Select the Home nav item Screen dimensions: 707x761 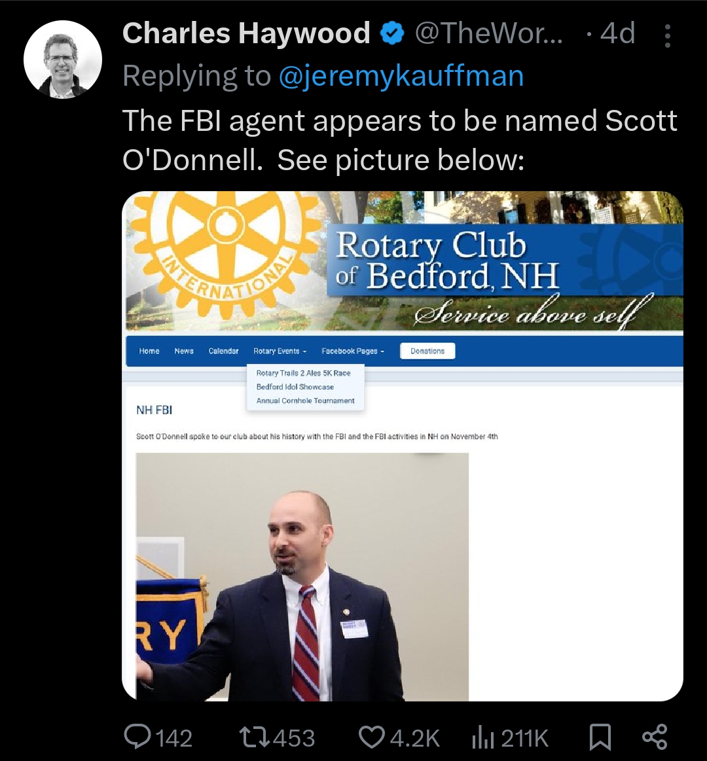tap(149, 351)
